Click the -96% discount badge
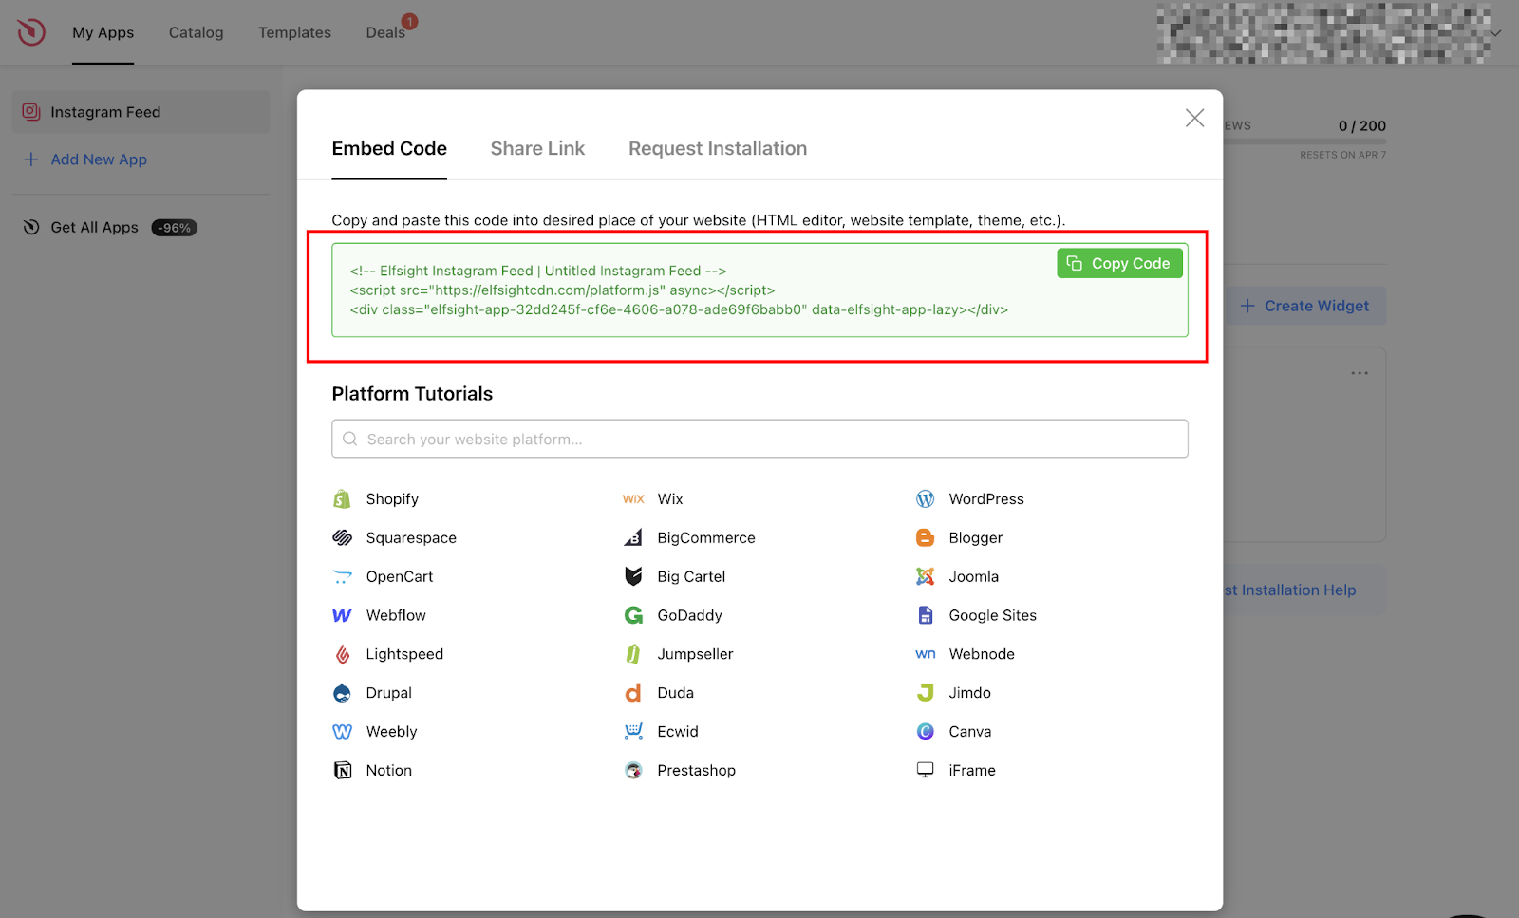The width and height of the screenshot is (1519, 918). [x=174, y=228]
